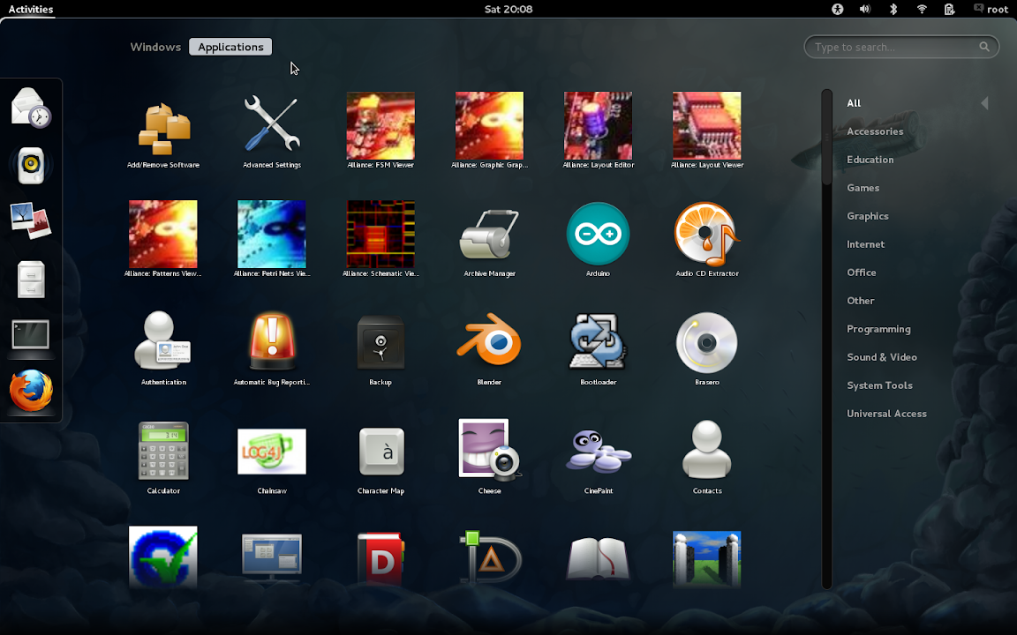Screen dimensions: 1017x635
Task: Launch Blender
Action: click(490, 347)
